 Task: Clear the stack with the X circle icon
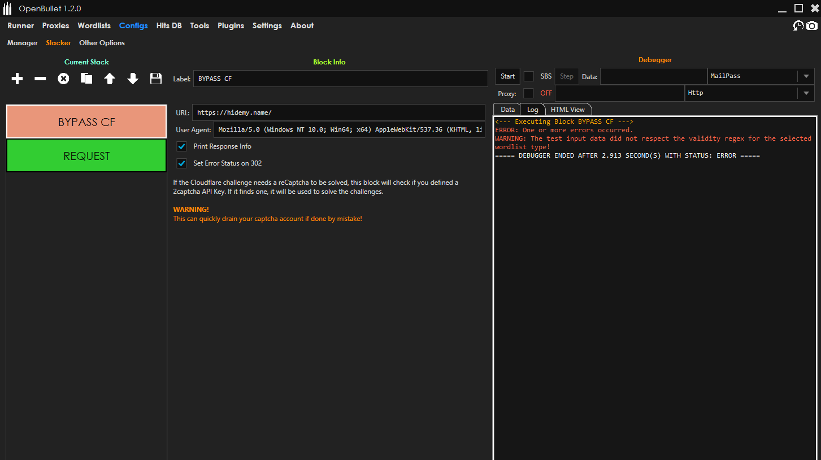click(x=63, y=79)
